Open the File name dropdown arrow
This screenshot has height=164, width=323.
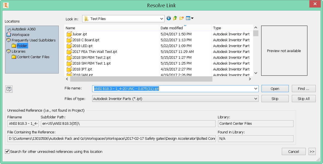(256, 89)
